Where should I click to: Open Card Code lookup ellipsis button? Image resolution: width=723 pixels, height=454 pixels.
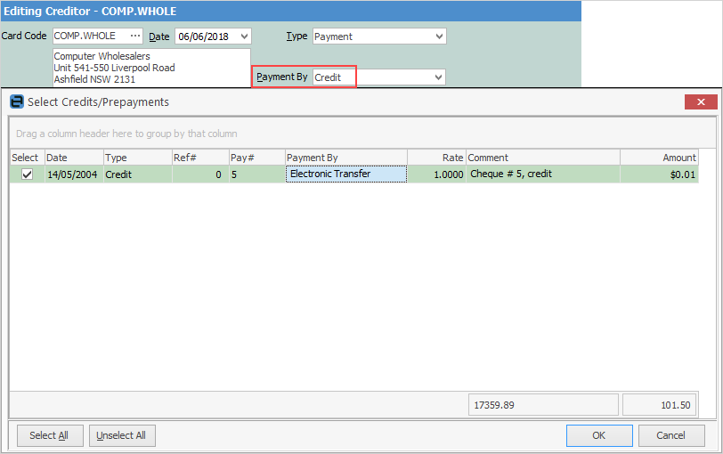(135, 36)
